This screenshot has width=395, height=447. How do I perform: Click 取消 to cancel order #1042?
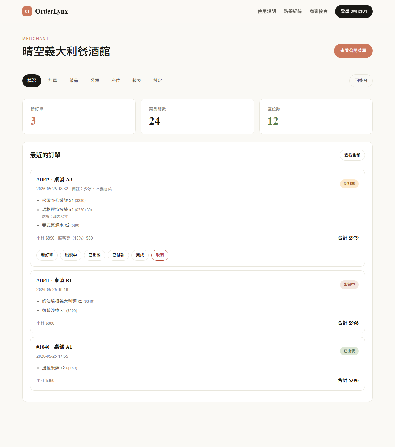(x=160, y=255)
